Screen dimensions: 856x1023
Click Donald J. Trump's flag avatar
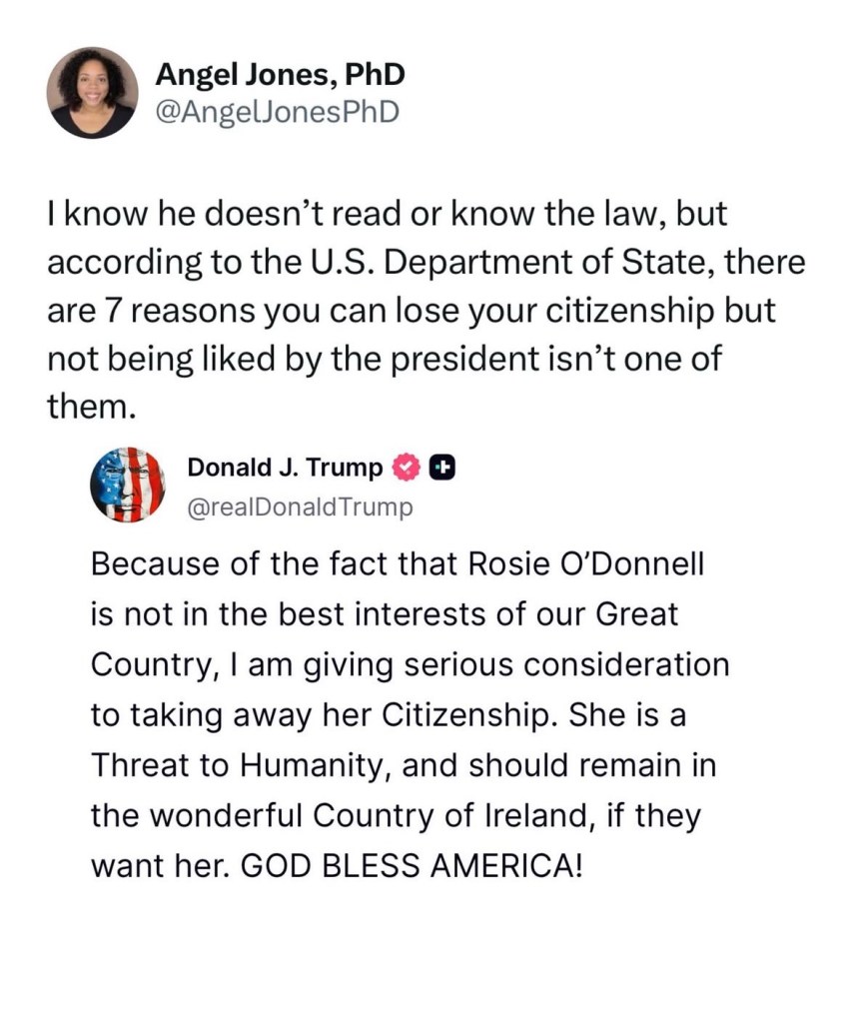pos(127,485)
